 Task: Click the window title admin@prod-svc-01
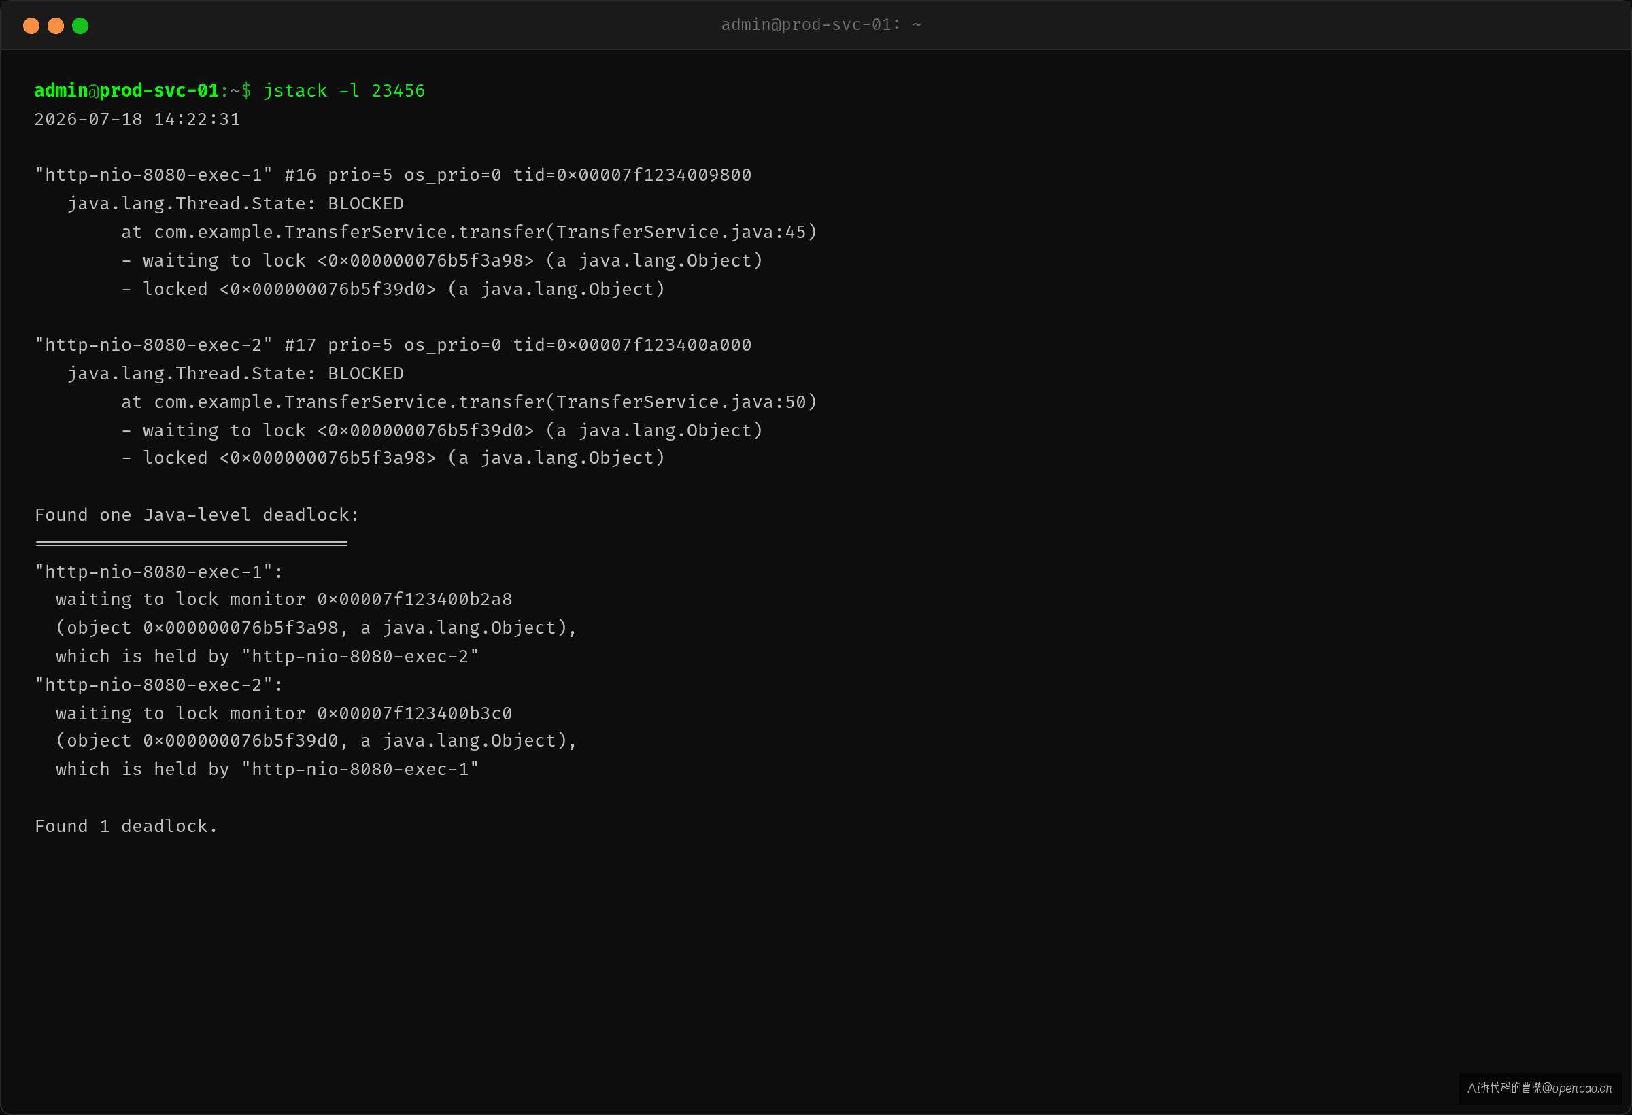[821, 24]
